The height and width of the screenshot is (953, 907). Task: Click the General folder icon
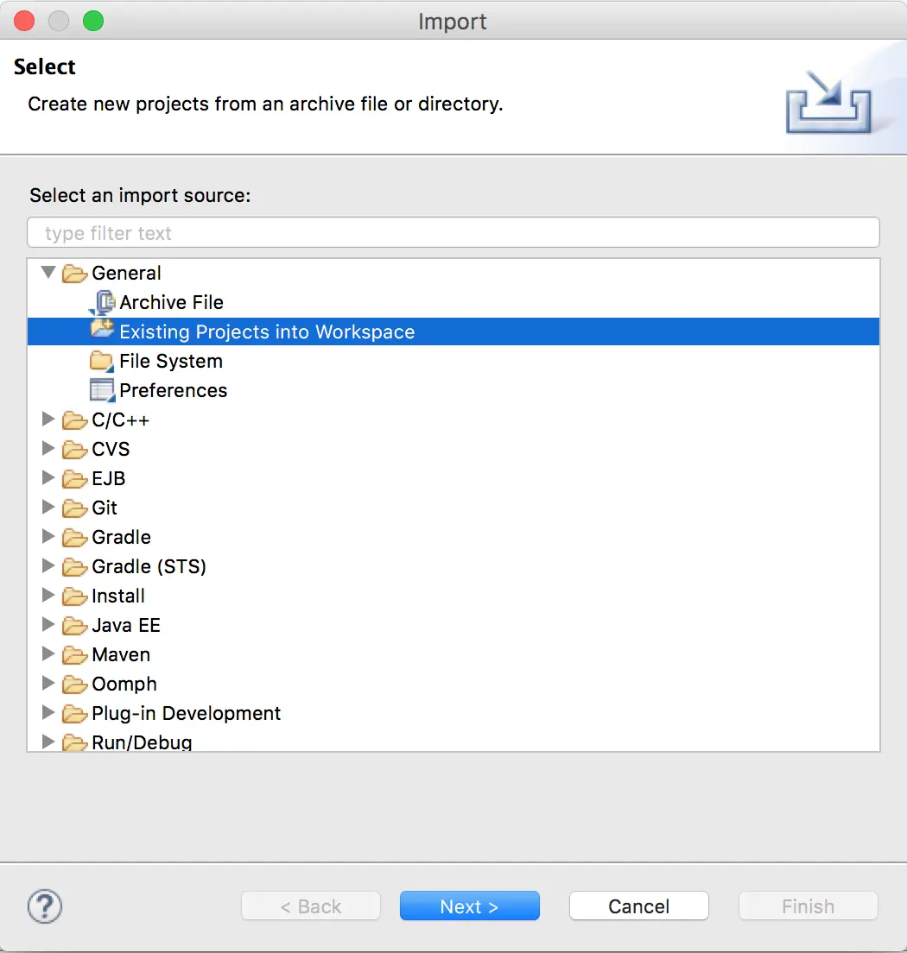(x=74, y=274)
